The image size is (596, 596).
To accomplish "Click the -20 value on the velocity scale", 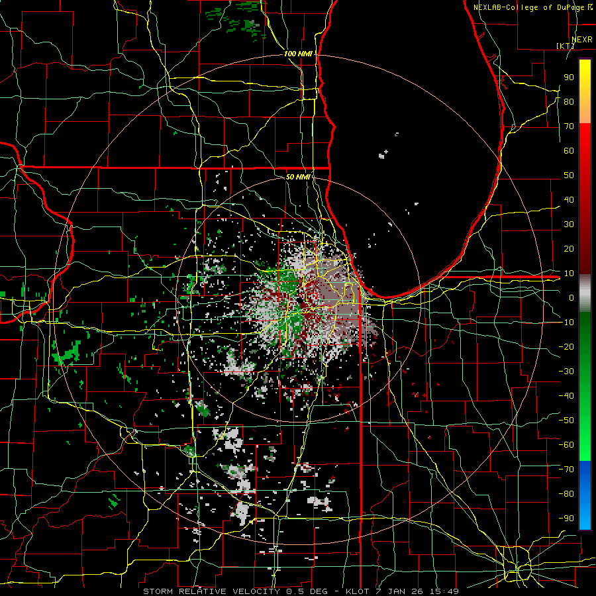I will (566, 346).
